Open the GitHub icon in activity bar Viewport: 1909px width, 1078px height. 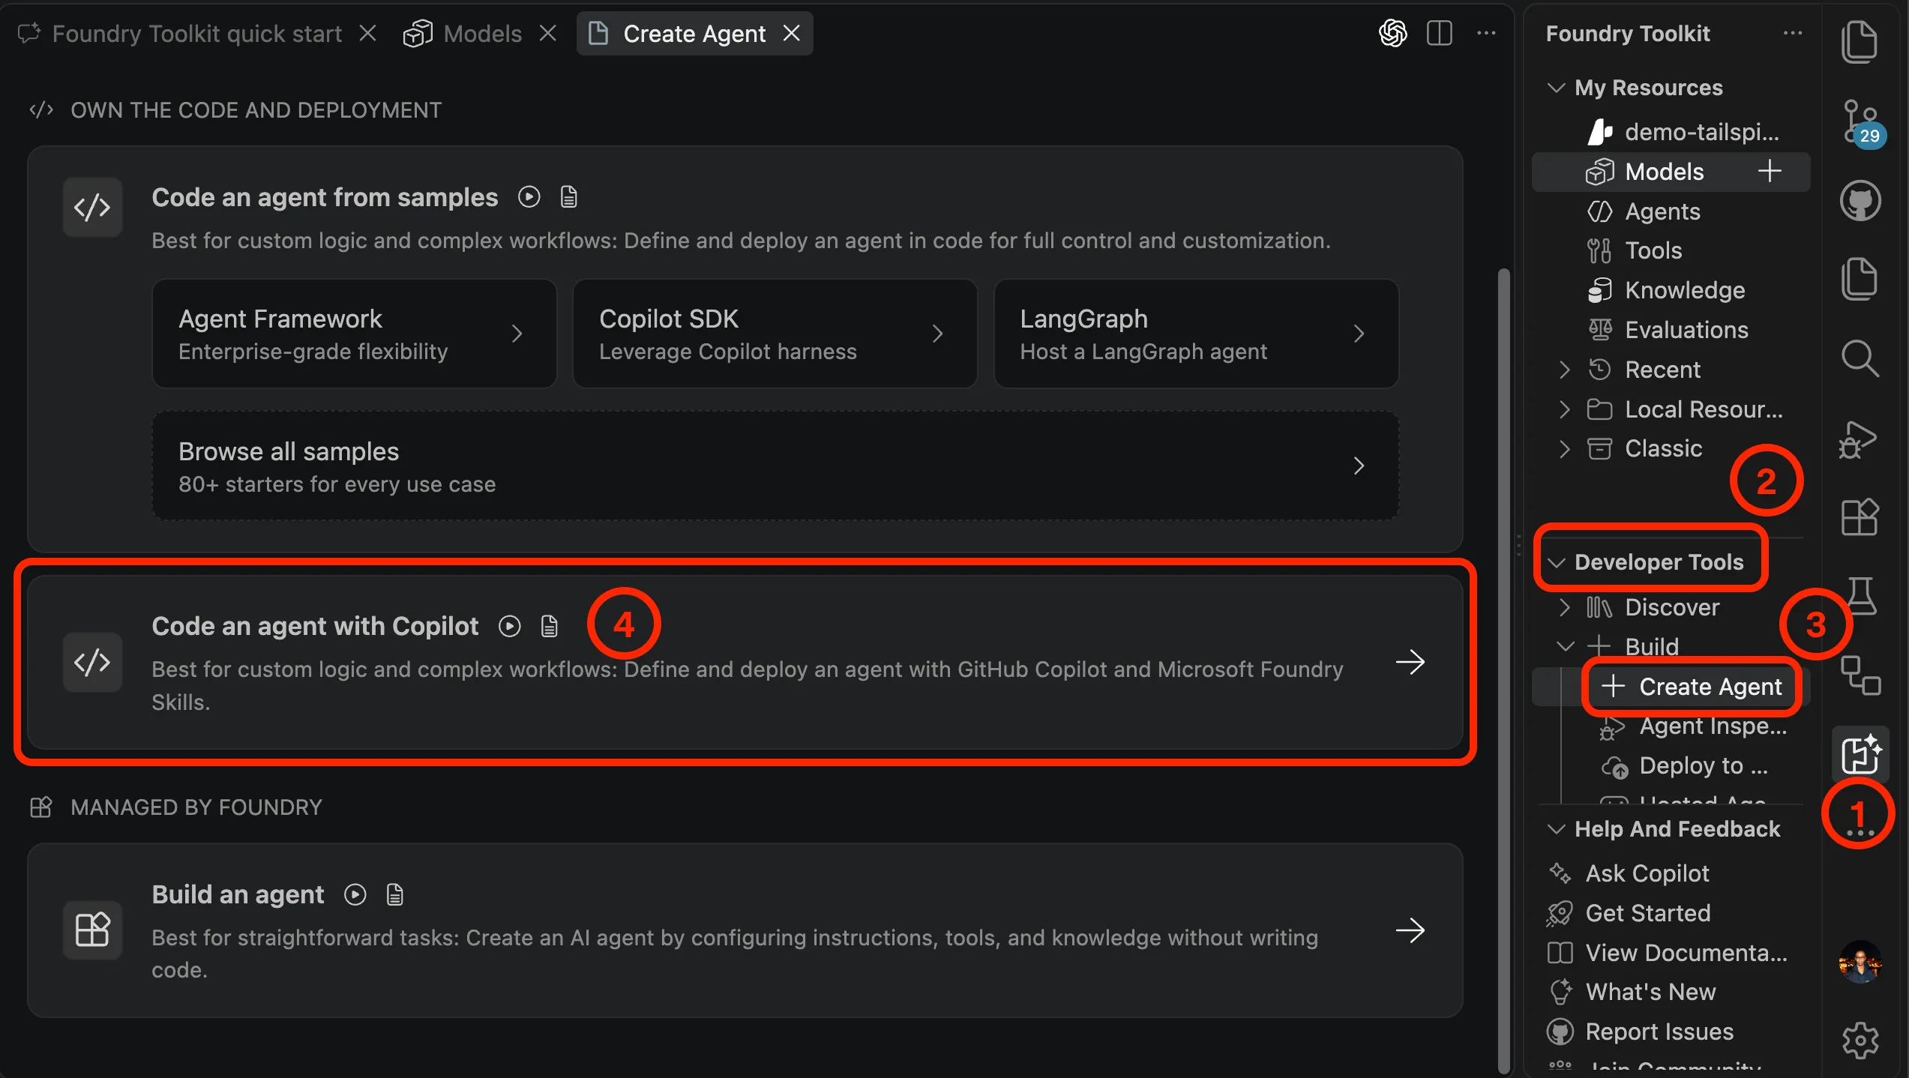[1860, 200]
